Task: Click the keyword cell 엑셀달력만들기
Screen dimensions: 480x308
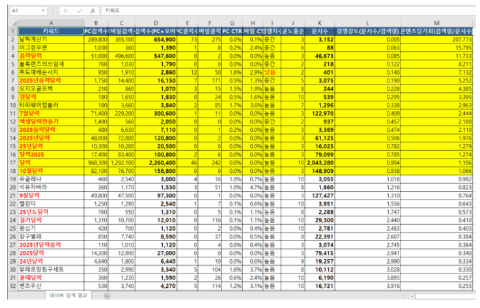Action: pyautogui.click(x=51, y=122)
